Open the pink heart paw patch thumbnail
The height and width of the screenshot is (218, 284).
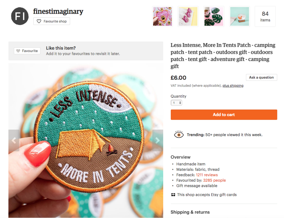coord(162,16)
